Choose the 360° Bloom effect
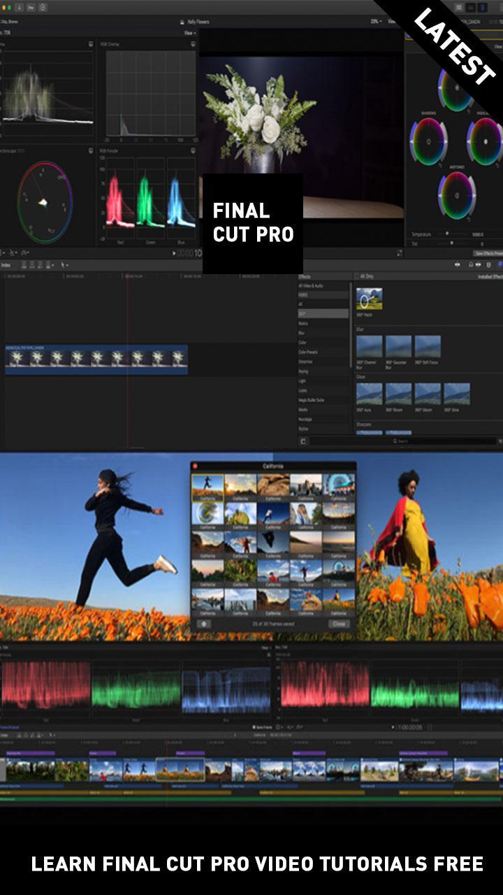 [398, 394]
